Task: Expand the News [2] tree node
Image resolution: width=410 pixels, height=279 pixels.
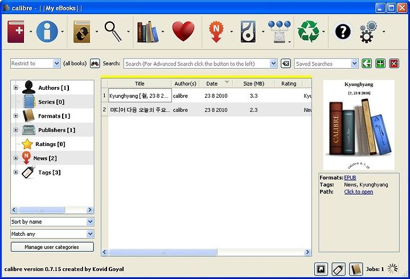Action: tap(16, 158)
